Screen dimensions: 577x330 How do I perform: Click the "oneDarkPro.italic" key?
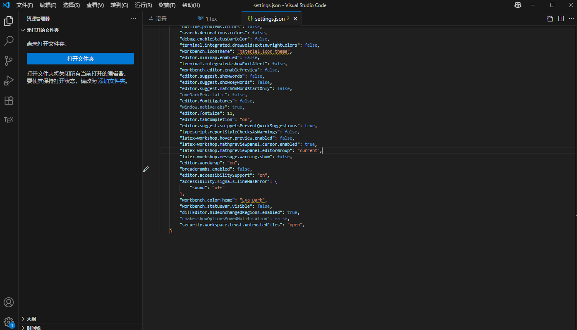pos(204,95)
